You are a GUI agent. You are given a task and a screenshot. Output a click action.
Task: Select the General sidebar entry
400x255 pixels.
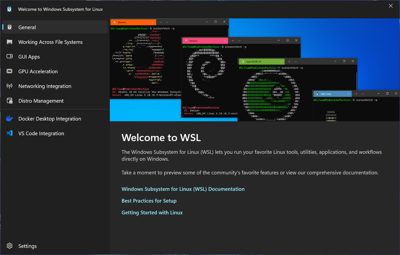[27, 27]
